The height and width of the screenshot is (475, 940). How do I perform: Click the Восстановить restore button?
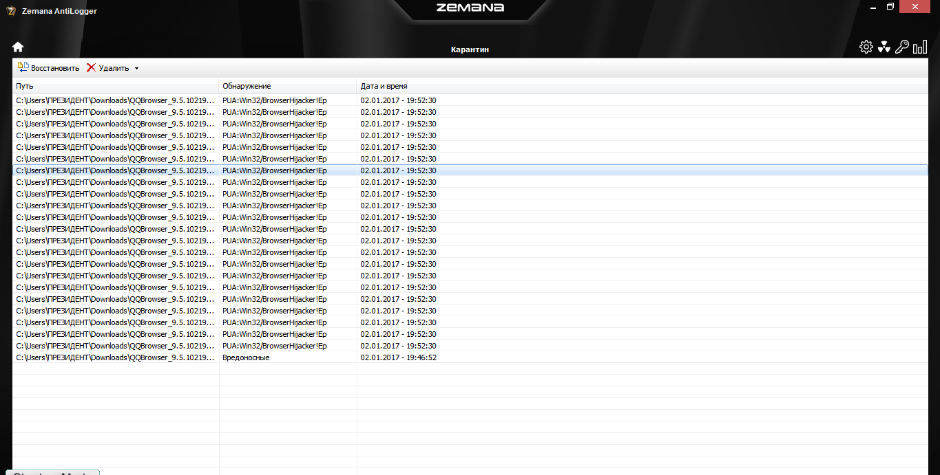click(x=48, y=68)
